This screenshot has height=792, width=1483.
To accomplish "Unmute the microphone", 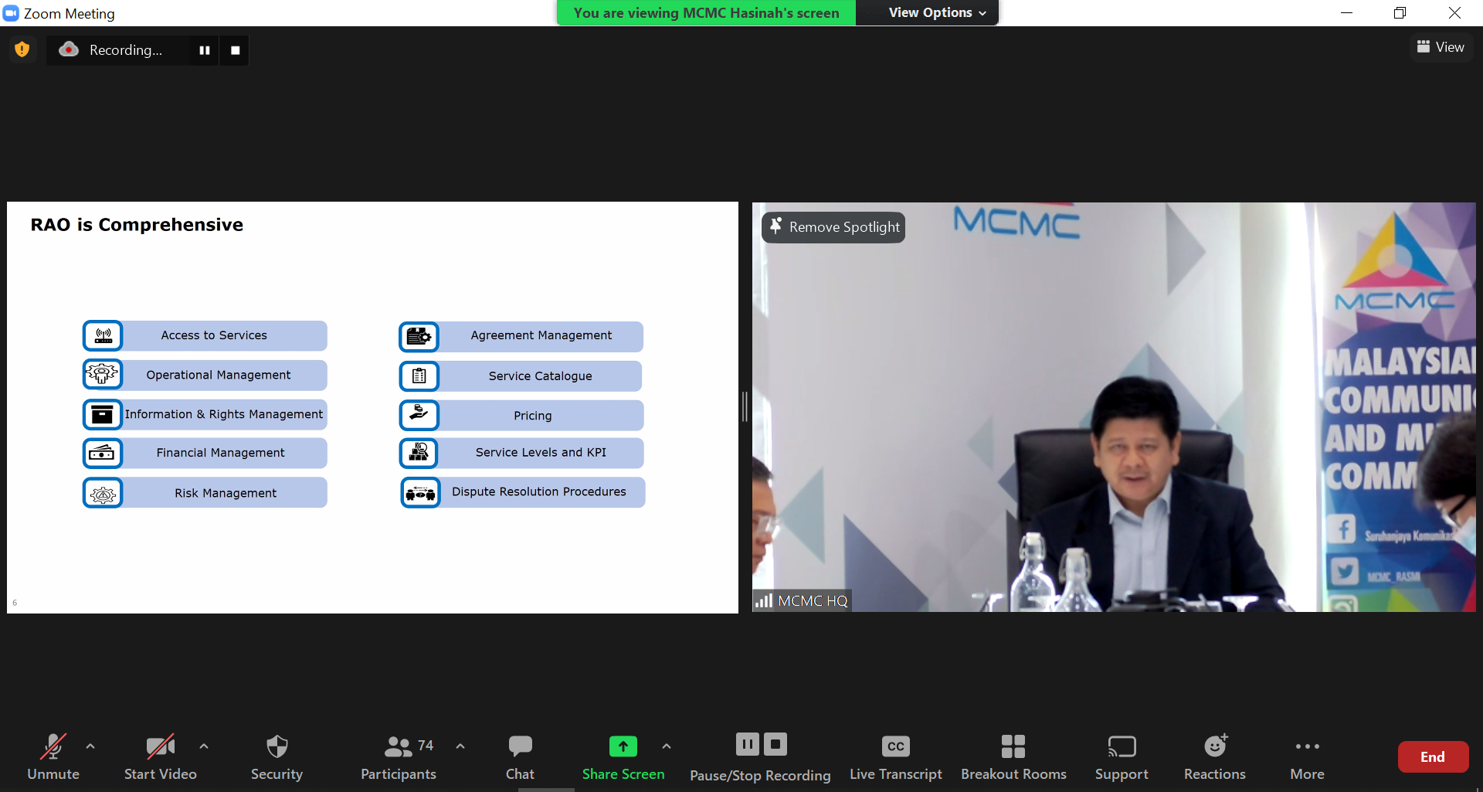I will pos(53,756).
